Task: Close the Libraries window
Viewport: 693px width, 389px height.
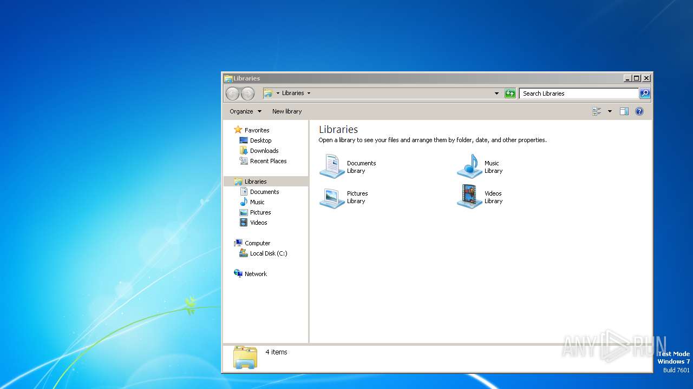Action: click(x=646, y=78)
